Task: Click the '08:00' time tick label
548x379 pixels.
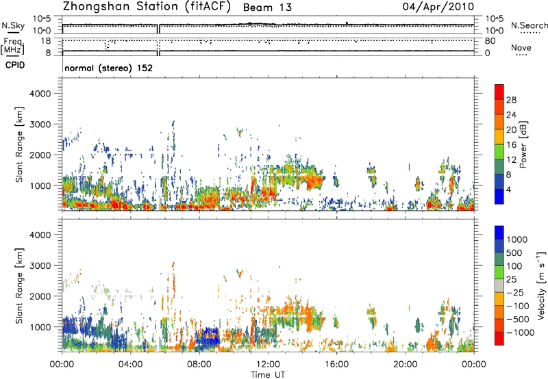Action: [x=199, y=365]
